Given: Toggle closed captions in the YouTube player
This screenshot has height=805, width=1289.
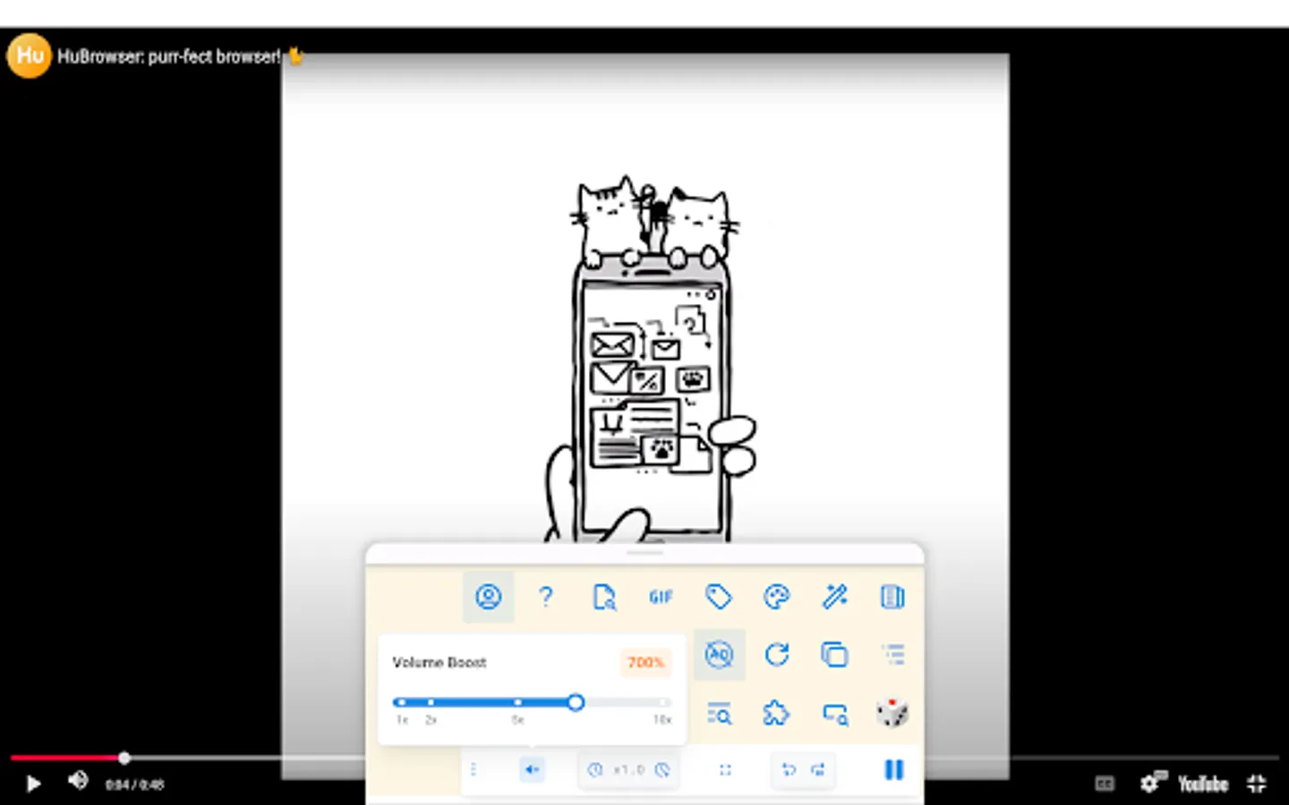Looking at the screenshot, I should (x=1105, y=784).
